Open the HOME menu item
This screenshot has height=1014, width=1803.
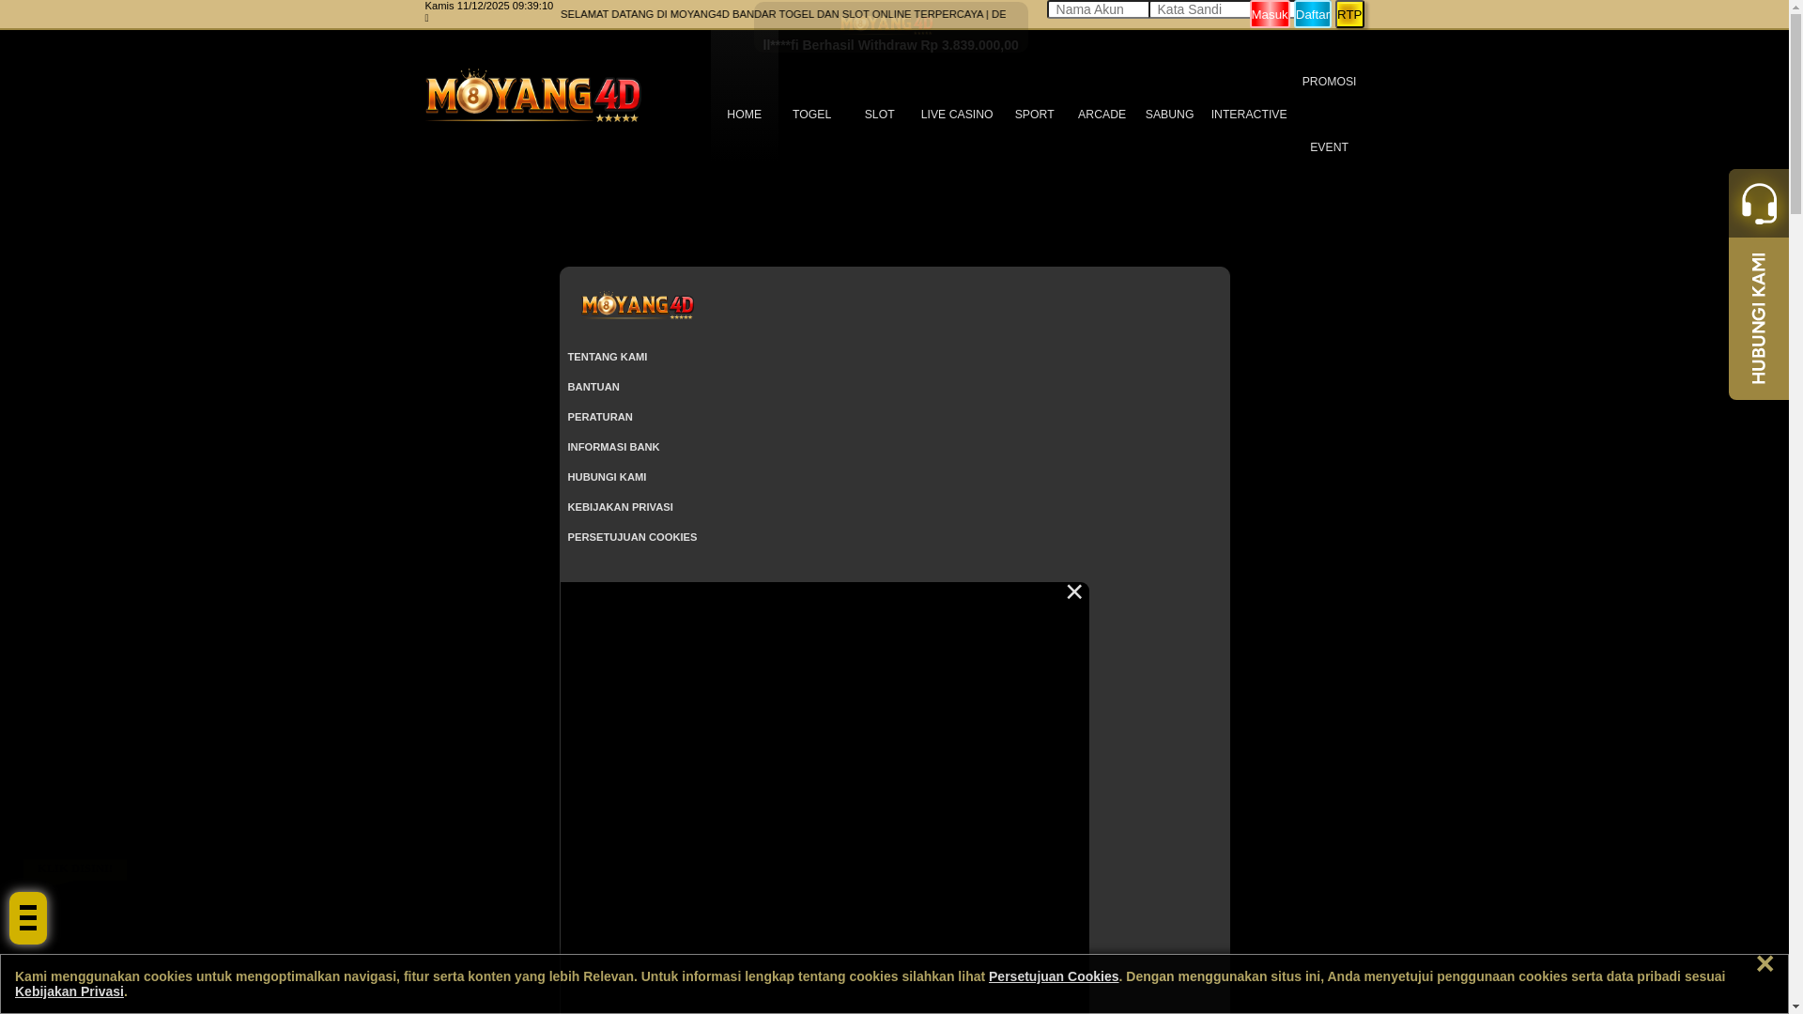(x=744, y=115)
